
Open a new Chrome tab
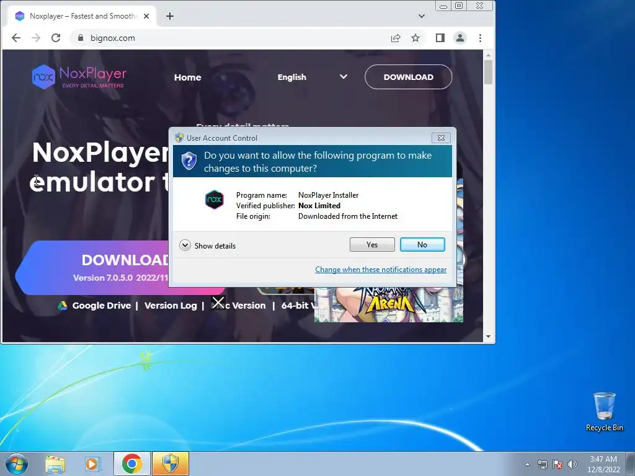pyautogui.click(x=170, y=16)
